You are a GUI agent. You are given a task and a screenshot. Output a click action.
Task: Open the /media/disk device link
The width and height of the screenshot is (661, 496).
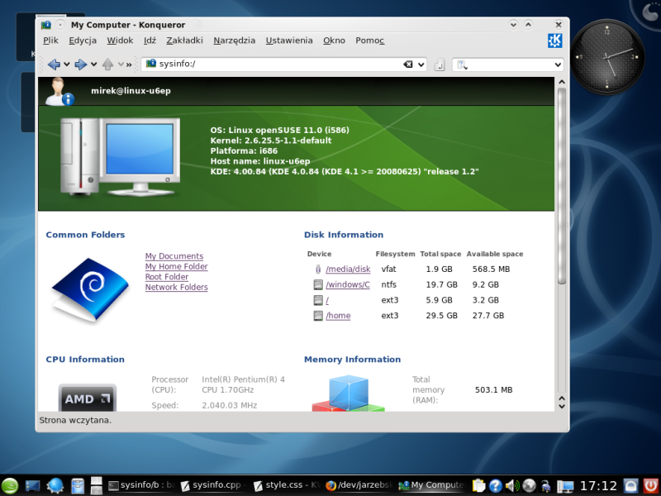[x=348, y=269]
